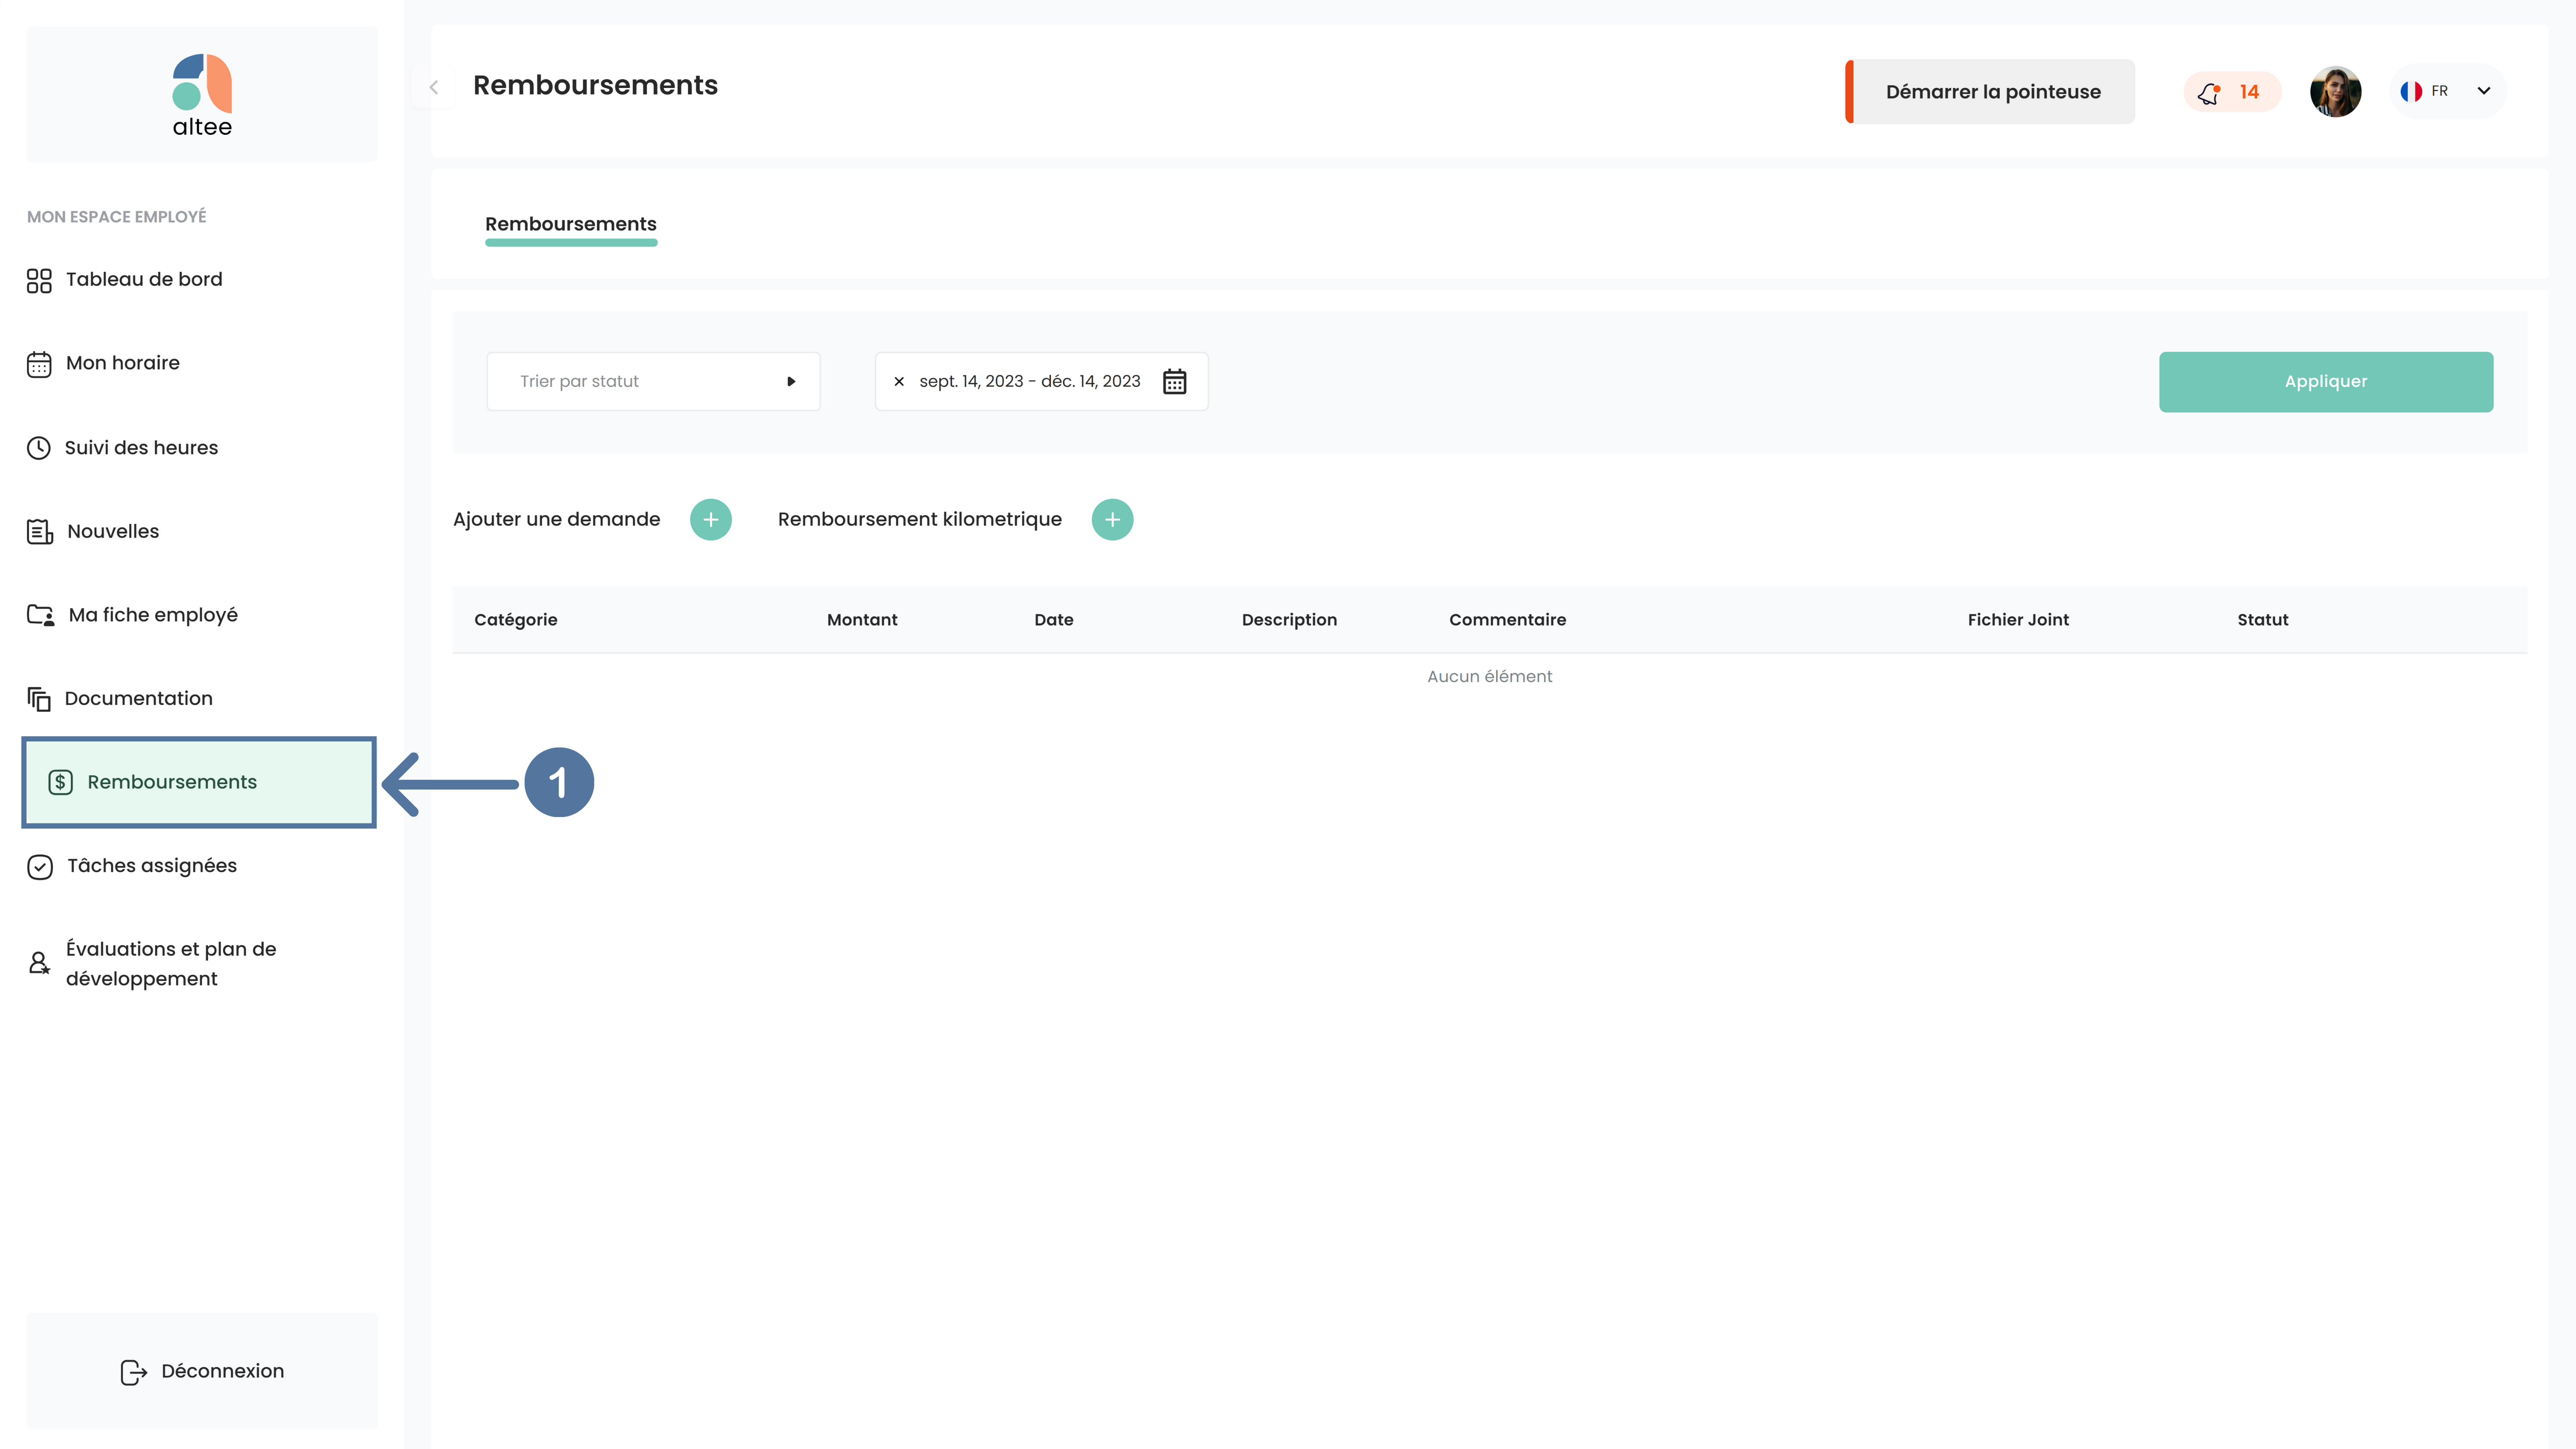Click the French flag icon
The image size is (2576, 1449).
[2411, 91]
